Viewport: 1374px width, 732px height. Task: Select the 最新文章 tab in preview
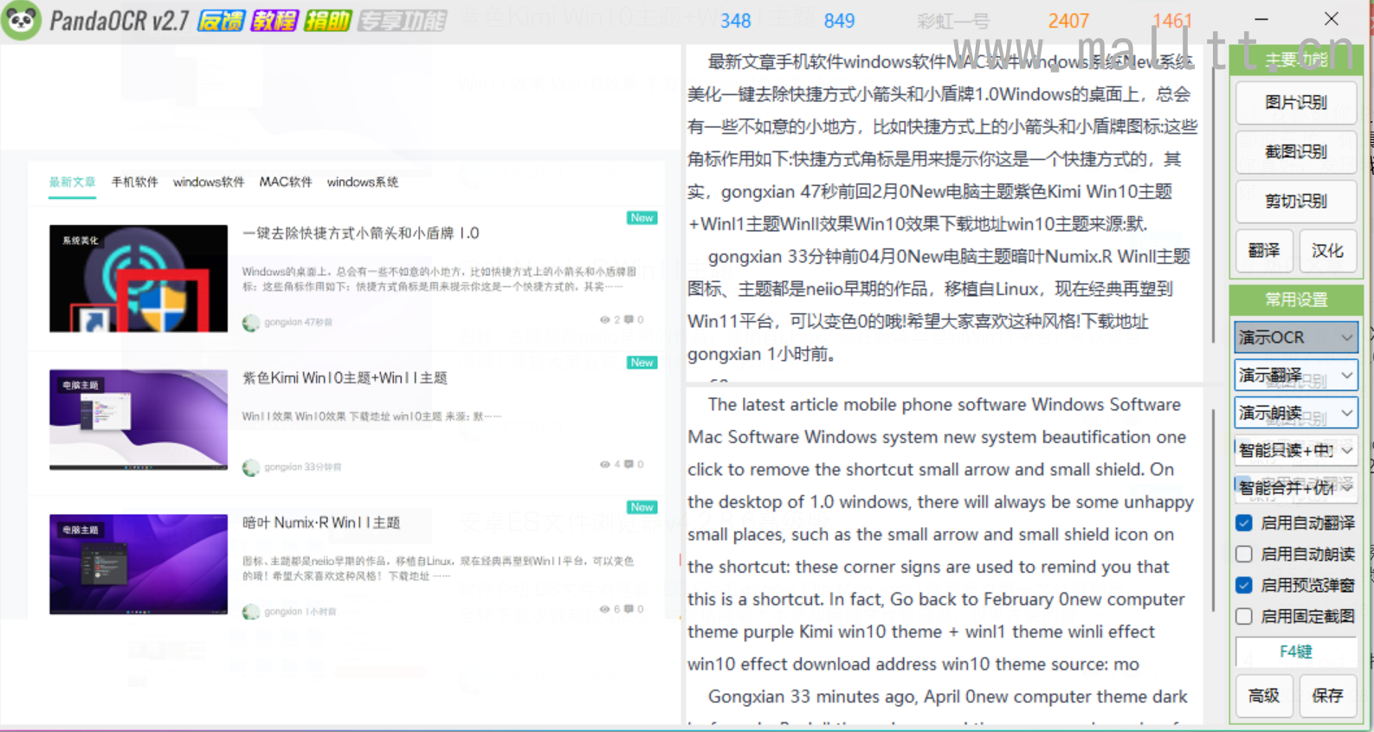click(72, 183)
